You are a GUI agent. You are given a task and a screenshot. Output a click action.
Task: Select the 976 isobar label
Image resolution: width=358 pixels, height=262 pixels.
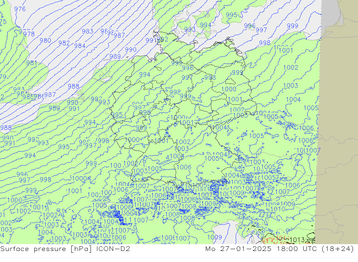pos(20,9)
